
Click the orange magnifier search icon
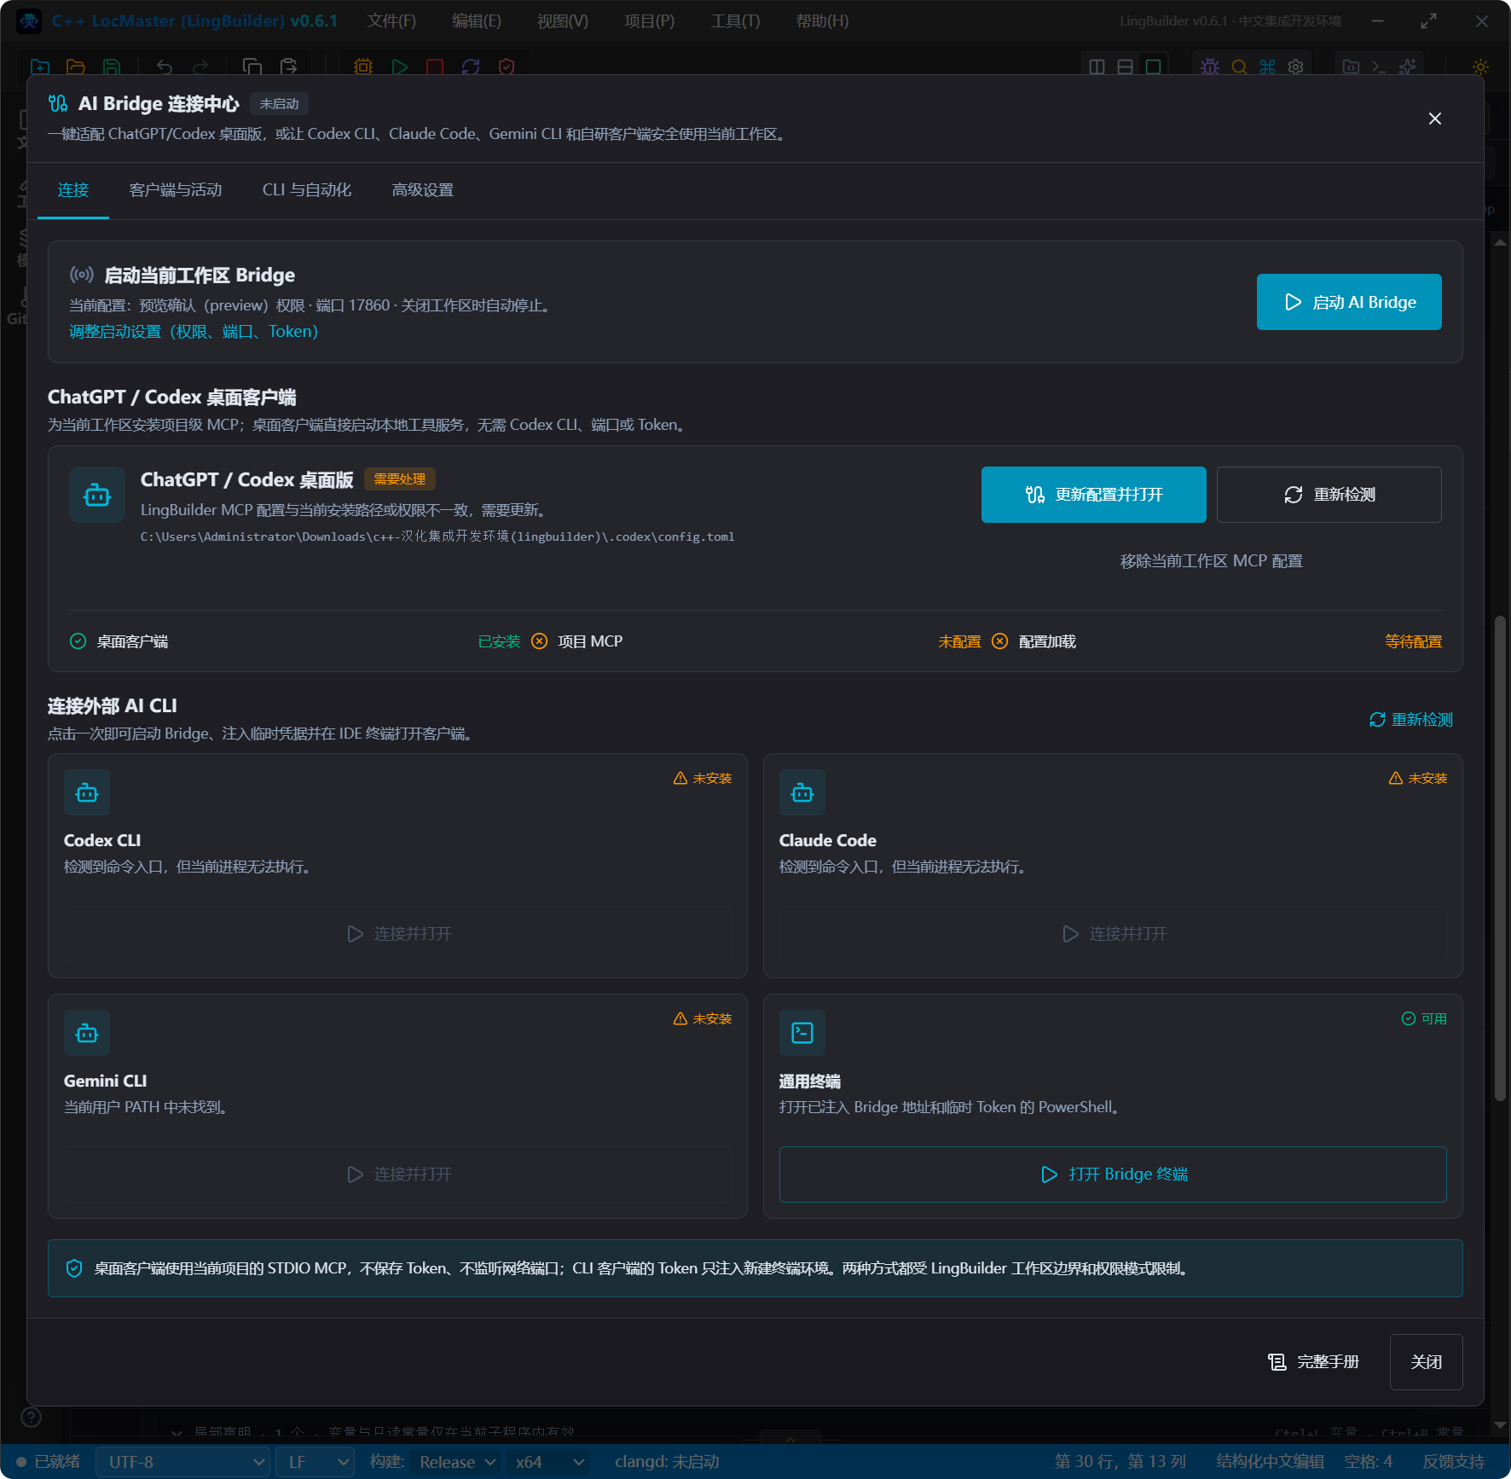click(1239, 67)
